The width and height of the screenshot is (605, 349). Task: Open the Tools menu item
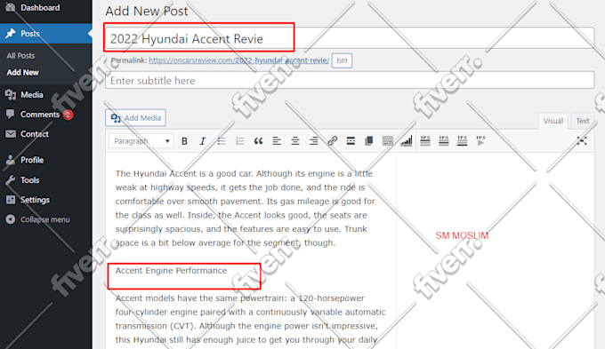(x=29, y=180)
